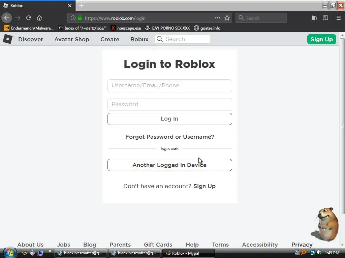Viewport: 345px width, 258px height.
Task: Open the Discover menu
Action: click(31, 39)
